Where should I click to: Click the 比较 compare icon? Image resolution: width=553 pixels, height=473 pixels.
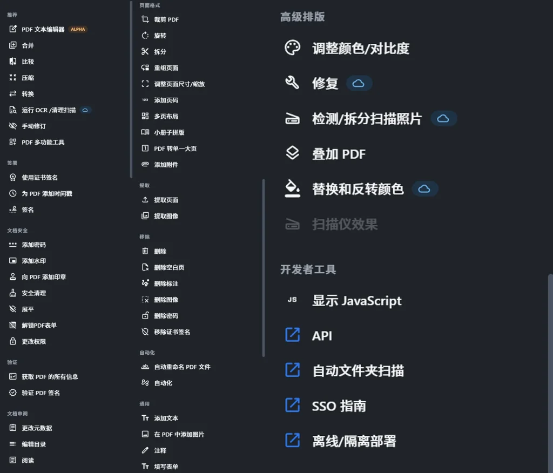13,62
